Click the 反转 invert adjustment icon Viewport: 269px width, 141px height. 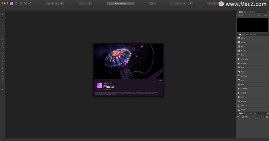click(x=239, y=106)
